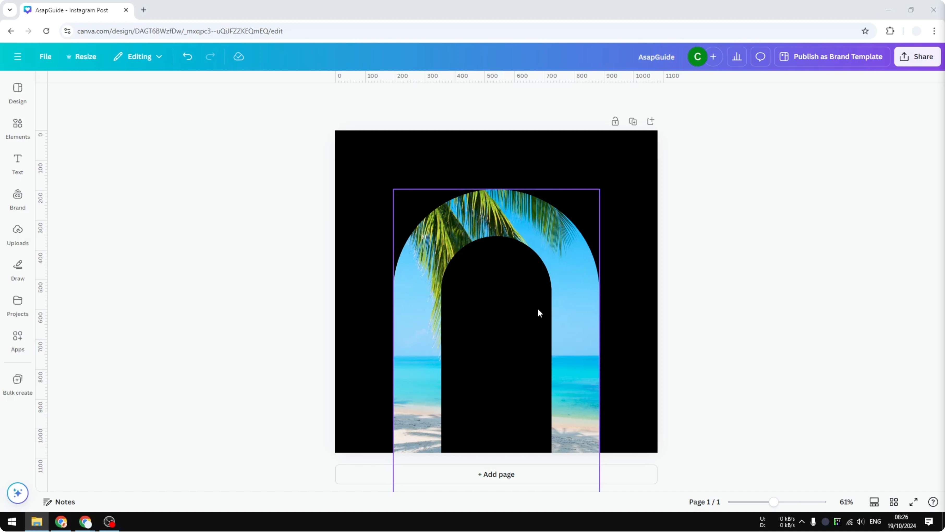Select the Draw tool
Screen dimensions: 945x532
[x=17, y=270]
